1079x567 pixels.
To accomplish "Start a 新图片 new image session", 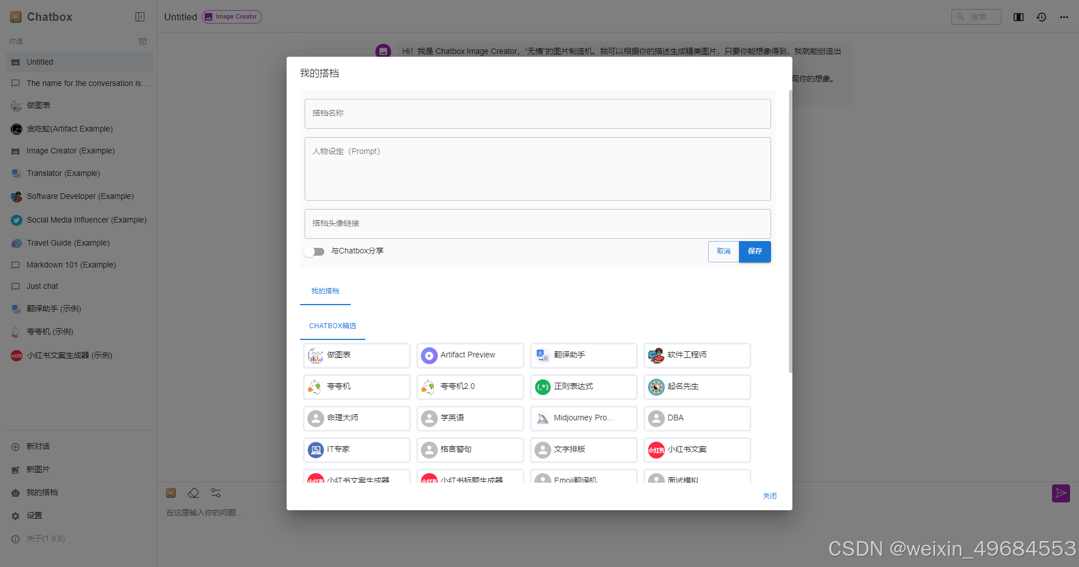I will point(79,470).
